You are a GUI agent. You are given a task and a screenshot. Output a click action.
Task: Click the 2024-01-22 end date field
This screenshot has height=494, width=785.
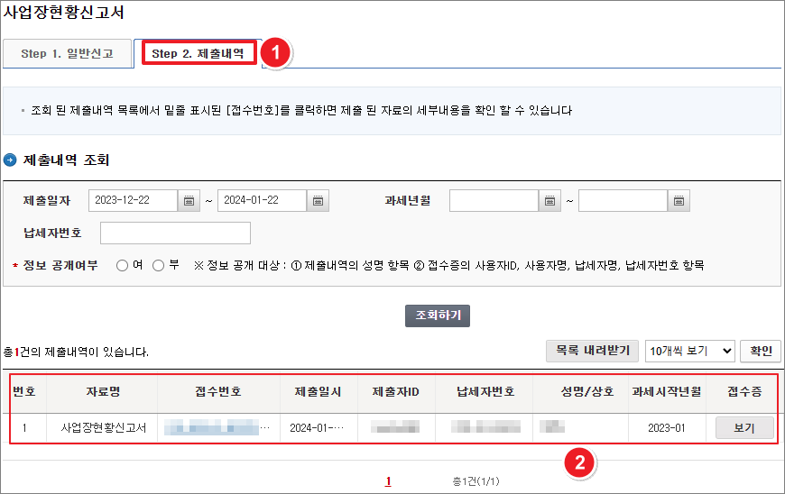[262, 201]
